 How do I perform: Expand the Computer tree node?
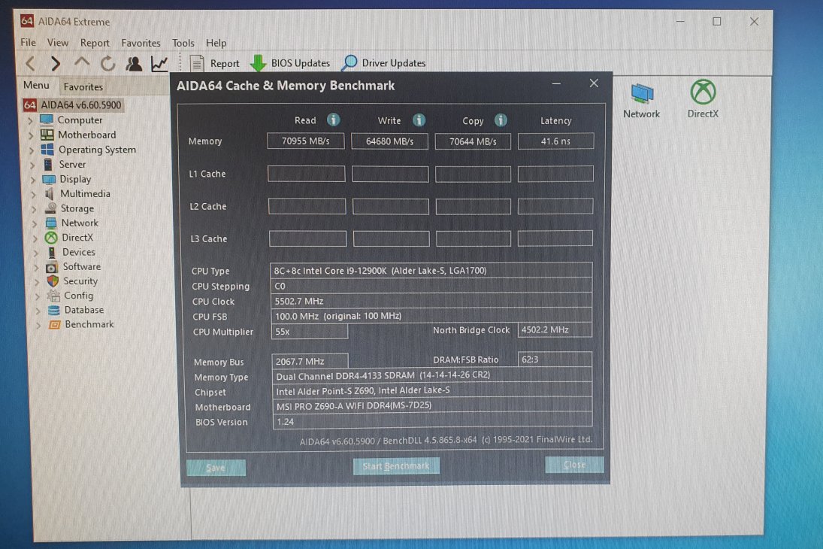[x=30, y=121]
